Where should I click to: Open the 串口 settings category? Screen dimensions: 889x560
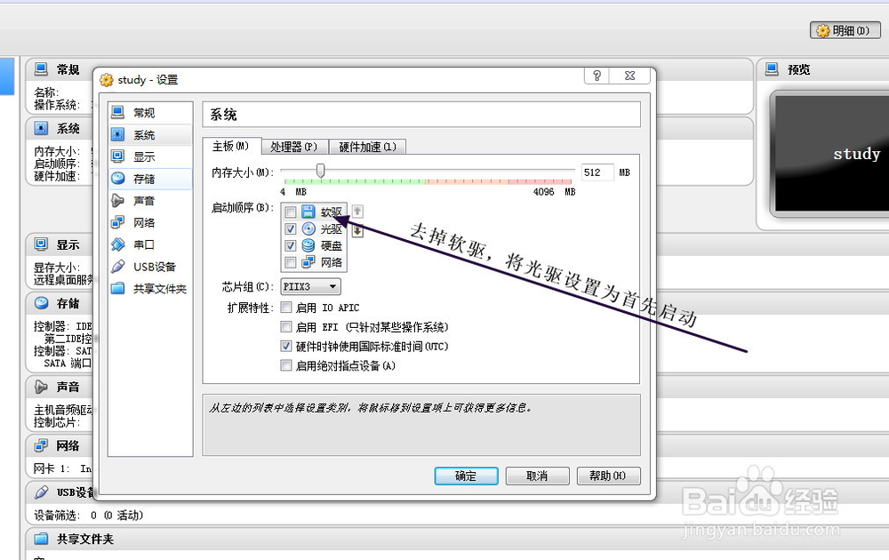click(x=150, y=244)
